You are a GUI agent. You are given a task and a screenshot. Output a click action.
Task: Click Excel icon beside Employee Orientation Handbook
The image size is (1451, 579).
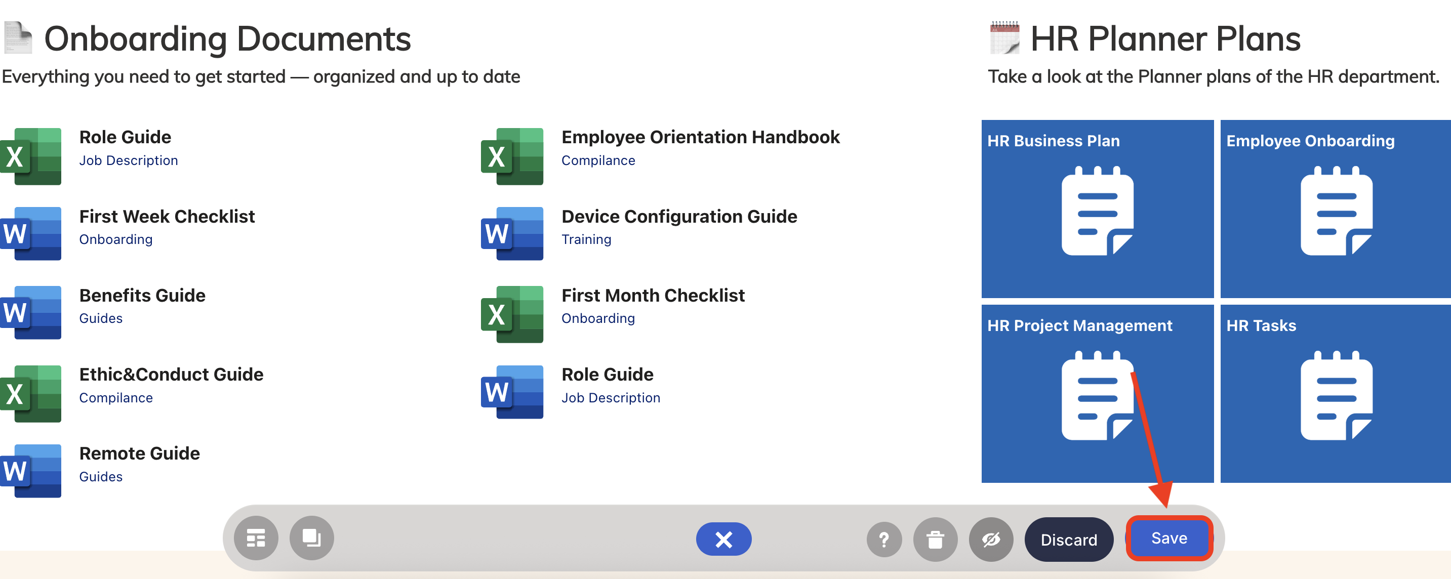point(512,156)
